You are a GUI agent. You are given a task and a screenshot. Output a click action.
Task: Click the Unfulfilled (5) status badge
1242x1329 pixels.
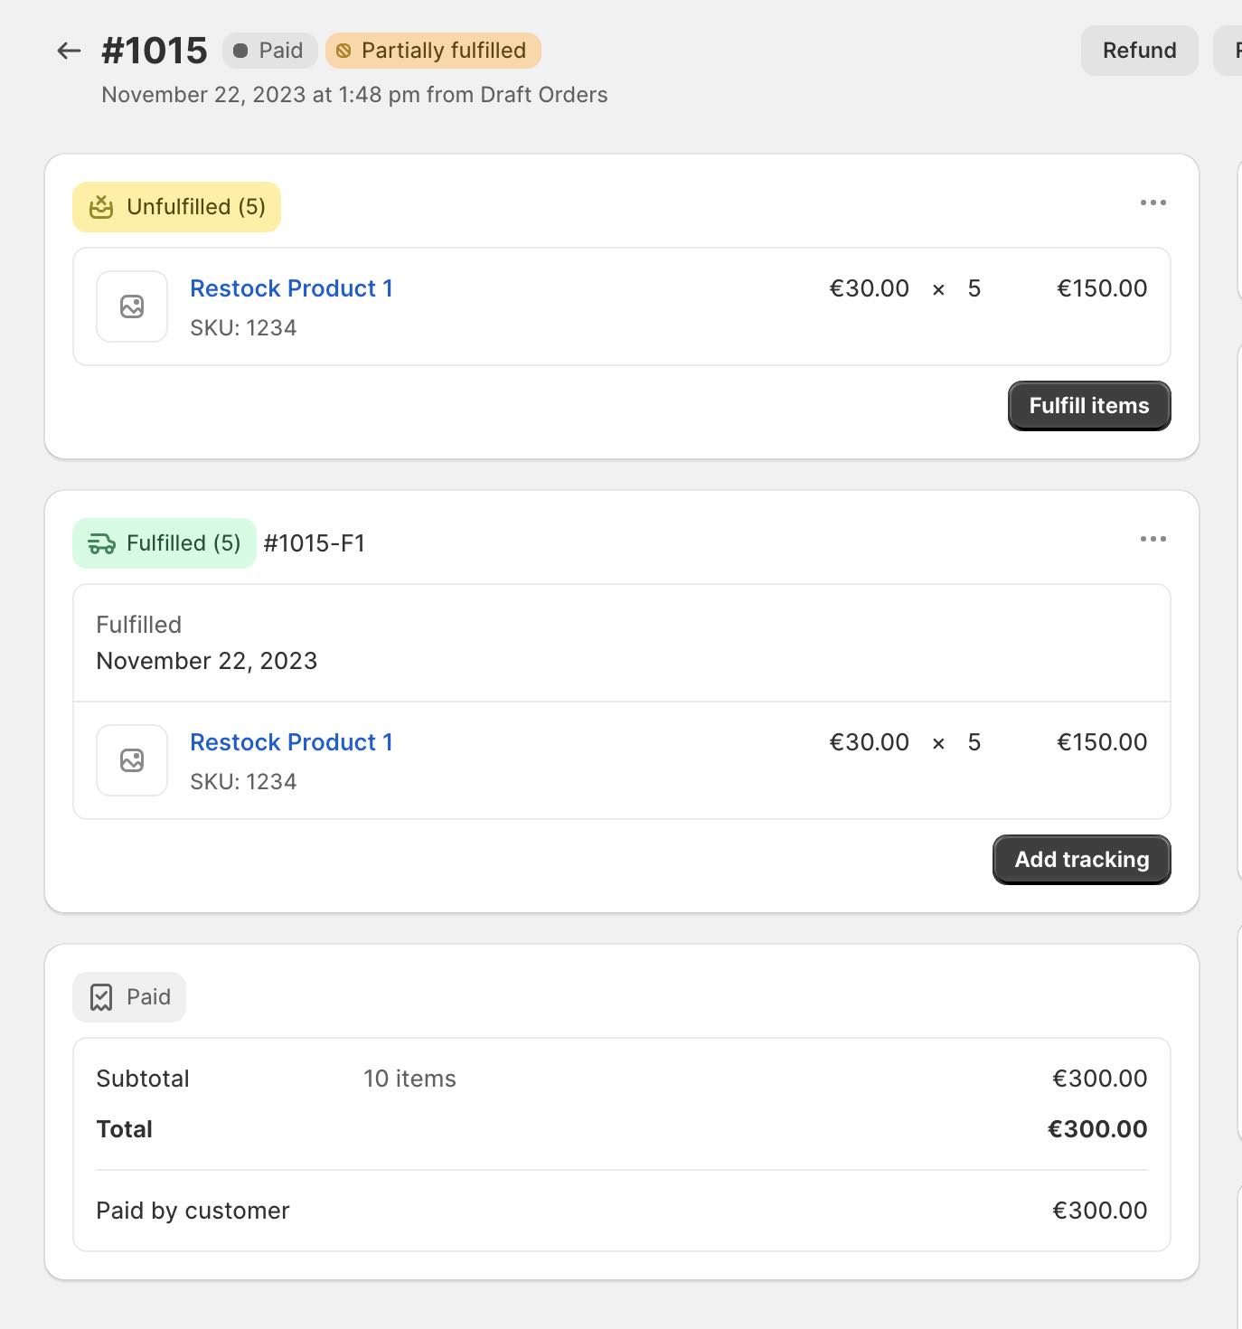tap(177, 207)
